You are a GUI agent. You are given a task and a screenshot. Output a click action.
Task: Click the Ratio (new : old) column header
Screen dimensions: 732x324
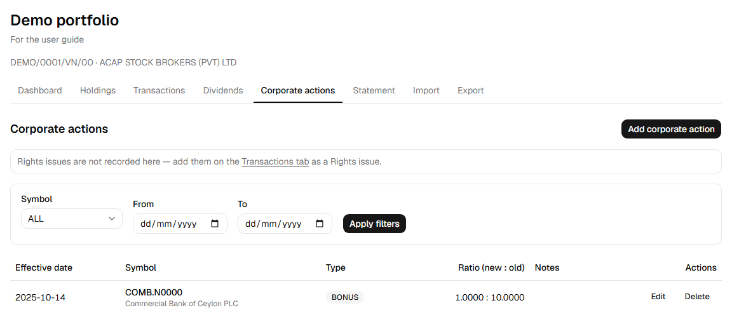(x=491, y=268)
